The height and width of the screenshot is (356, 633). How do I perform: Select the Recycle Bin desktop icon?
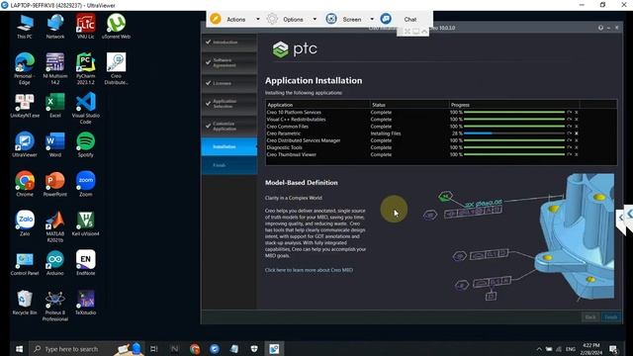pos(25,303)
